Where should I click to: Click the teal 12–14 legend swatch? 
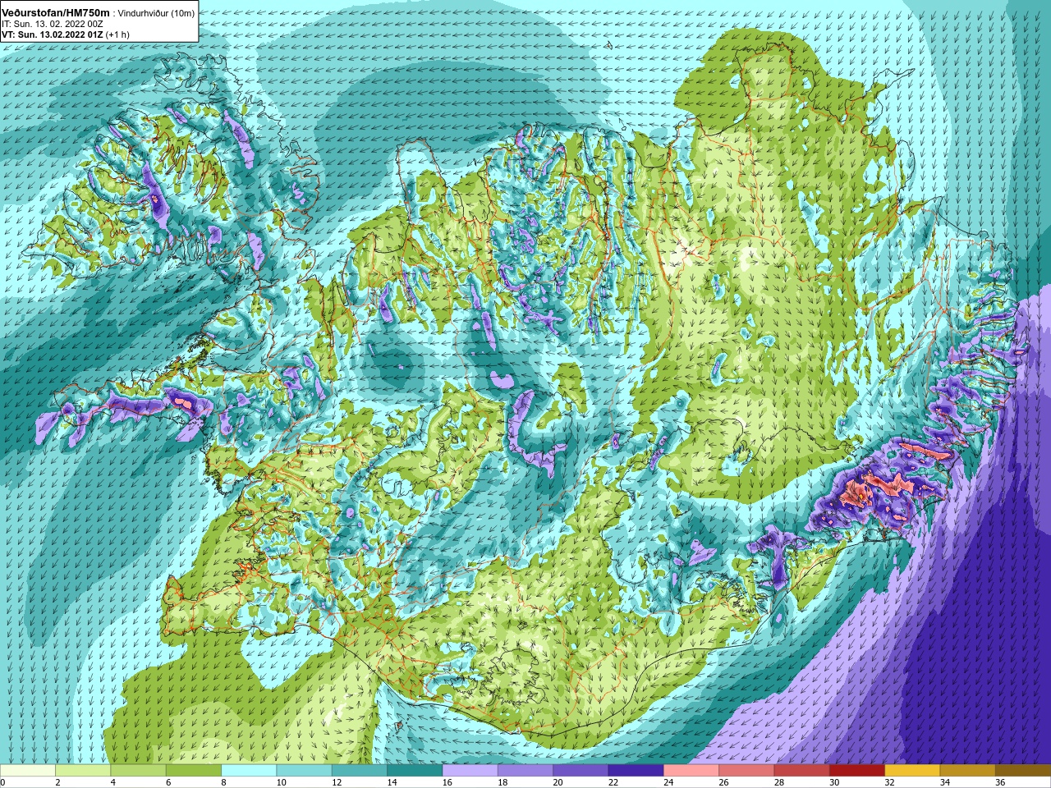(x=360, y=771)
